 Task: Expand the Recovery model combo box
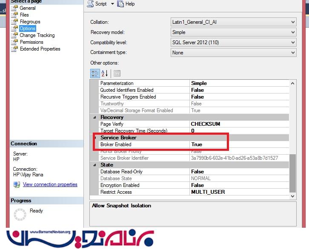[293, 32]
